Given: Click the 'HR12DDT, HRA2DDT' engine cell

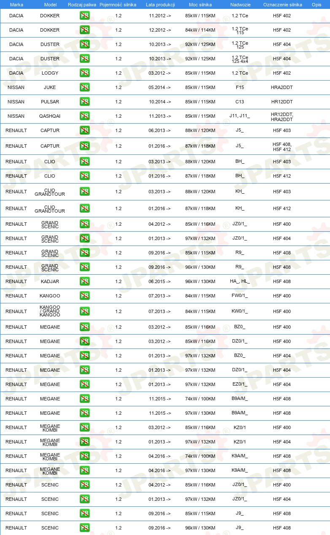Looking at the screenshot, I should click(x=282, y=116).
